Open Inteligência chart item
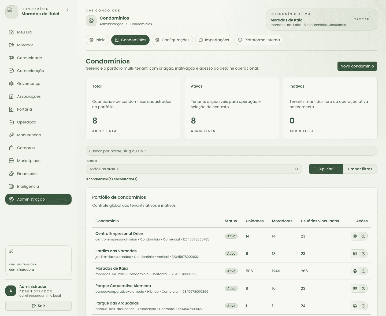Screen dimensions: 386x316 (38, 186)
